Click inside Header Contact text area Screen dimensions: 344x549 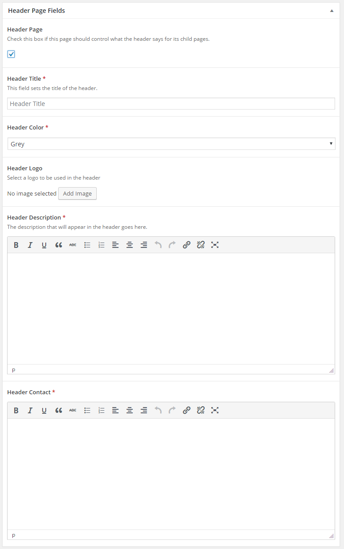171,474
